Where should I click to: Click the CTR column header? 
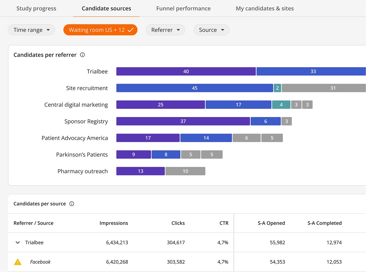pyautogui.click(x=224, y=223)
